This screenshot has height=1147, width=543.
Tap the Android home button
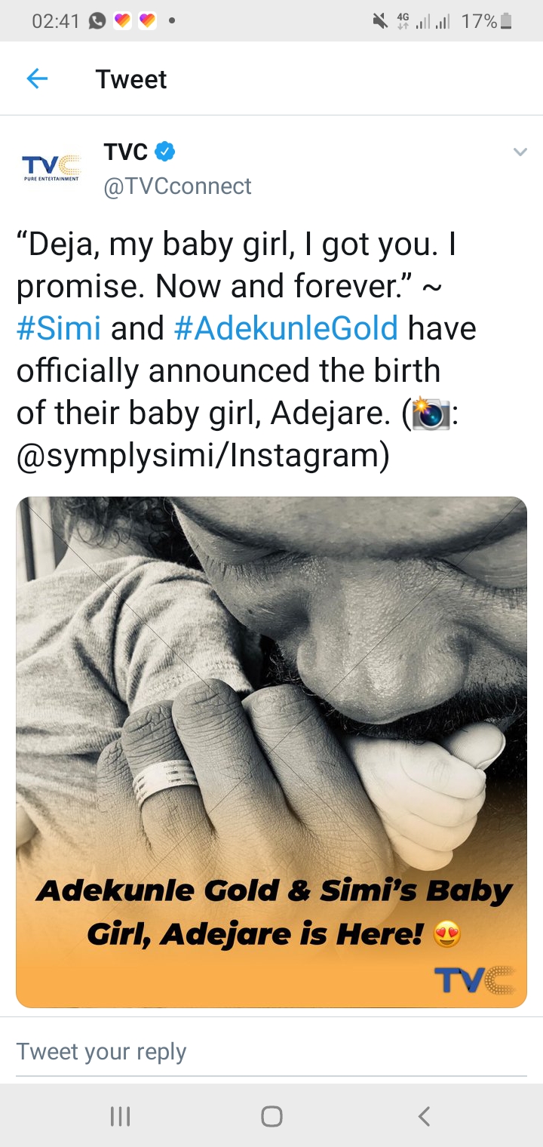271,1116
